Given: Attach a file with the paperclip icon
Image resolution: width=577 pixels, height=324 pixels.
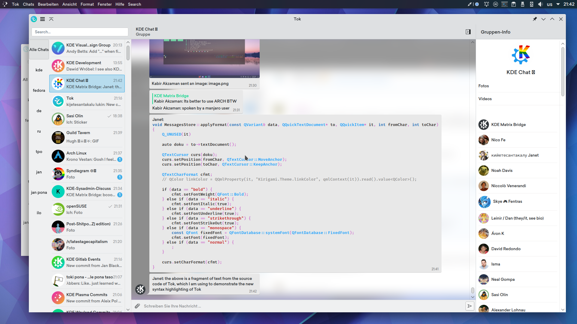Looking at the screenshot, I should (x=137, y=306).
